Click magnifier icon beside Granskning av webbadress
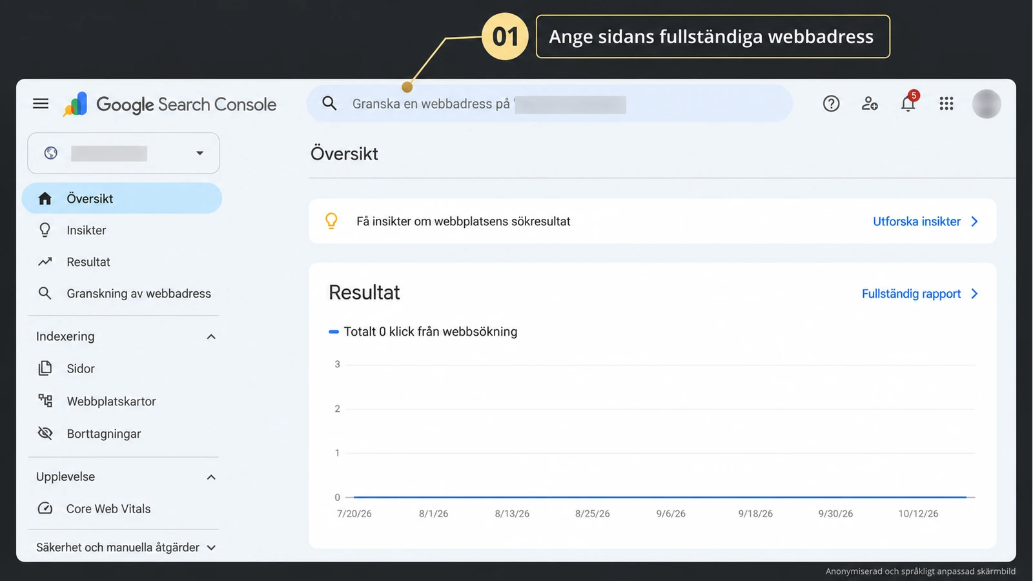Screen dimensions: 1033x581 45,293
